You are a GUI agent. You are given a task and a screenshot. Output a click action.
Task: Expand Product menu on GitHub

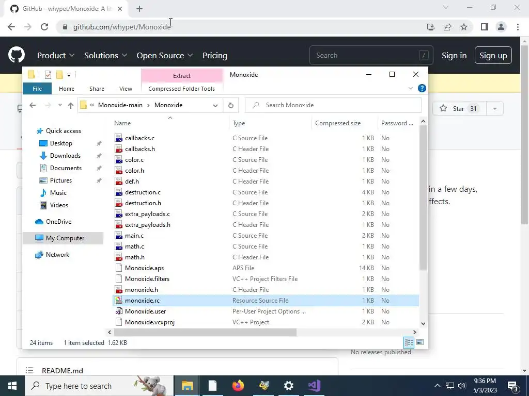pyautogui.click(x=56, y=56)
